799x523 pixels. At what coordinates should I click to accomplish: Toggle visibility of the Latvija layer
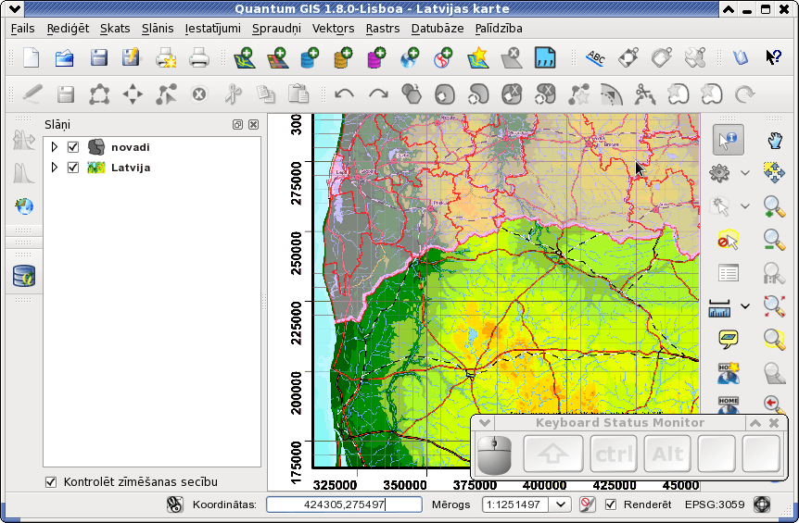(x=73, y=168)
